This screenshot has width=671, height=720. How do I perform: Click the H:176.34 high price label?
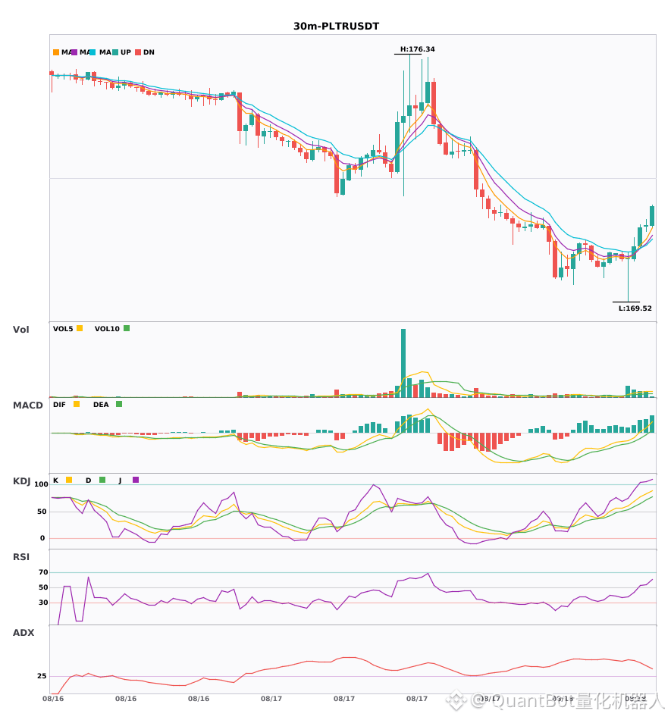tap(418, 49)
